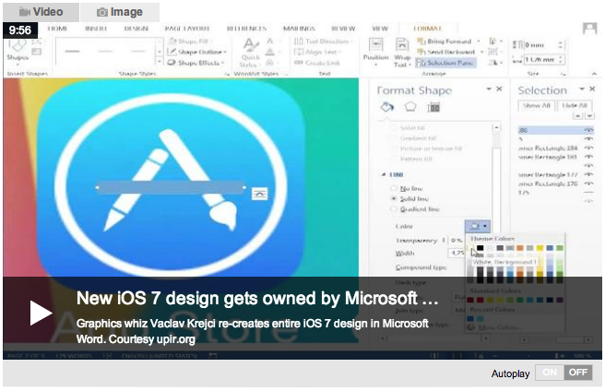The width and height of the screenshot is (605, 391).
Task: Open the Shape Fill dropdown
Action: pyautogui.click(x=192, y=41)
